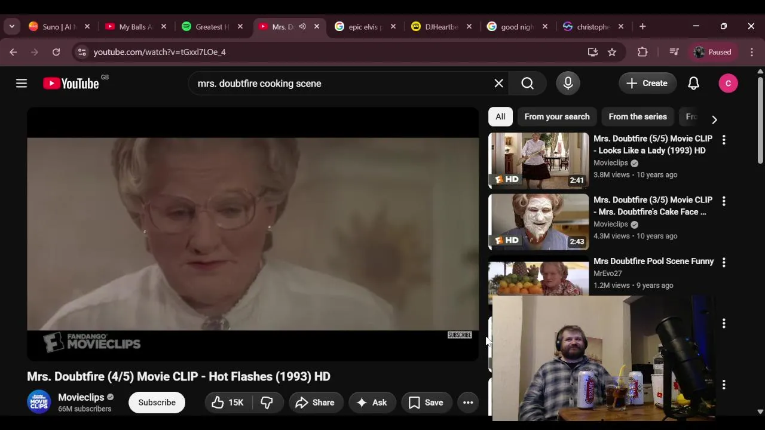Open the YouTube guide hamburger menu
This screenshot has height=430, width=765.
point(22,84)
